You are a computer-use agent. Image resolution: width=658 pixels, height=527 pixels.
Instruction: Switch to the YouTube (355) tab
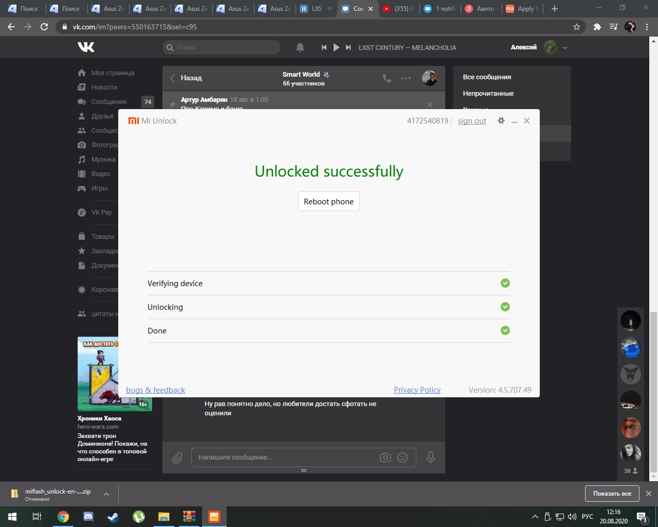[x=398, y=9]
